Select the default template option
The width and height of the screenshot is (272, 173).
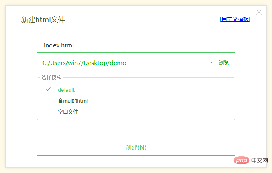[66, 90]
